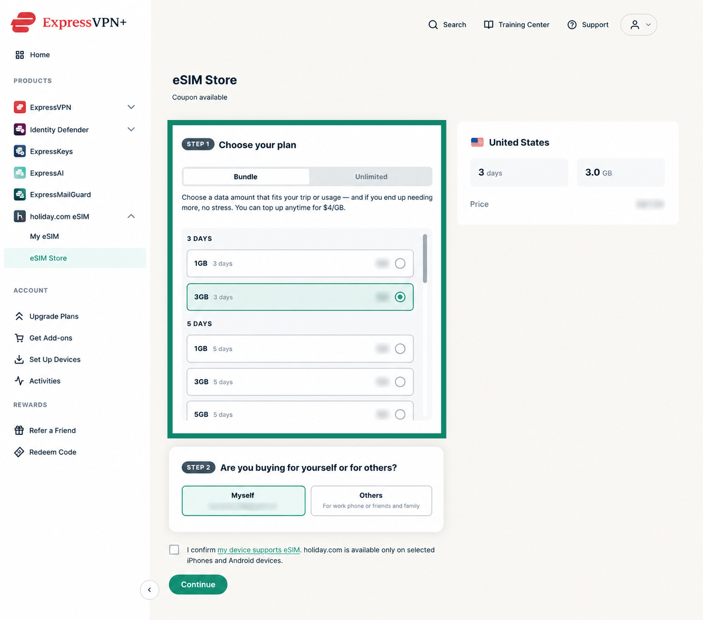Viewport: 703px width, 620px height.
Task: Click the 3 DAYS section heading
Action: 200,238
